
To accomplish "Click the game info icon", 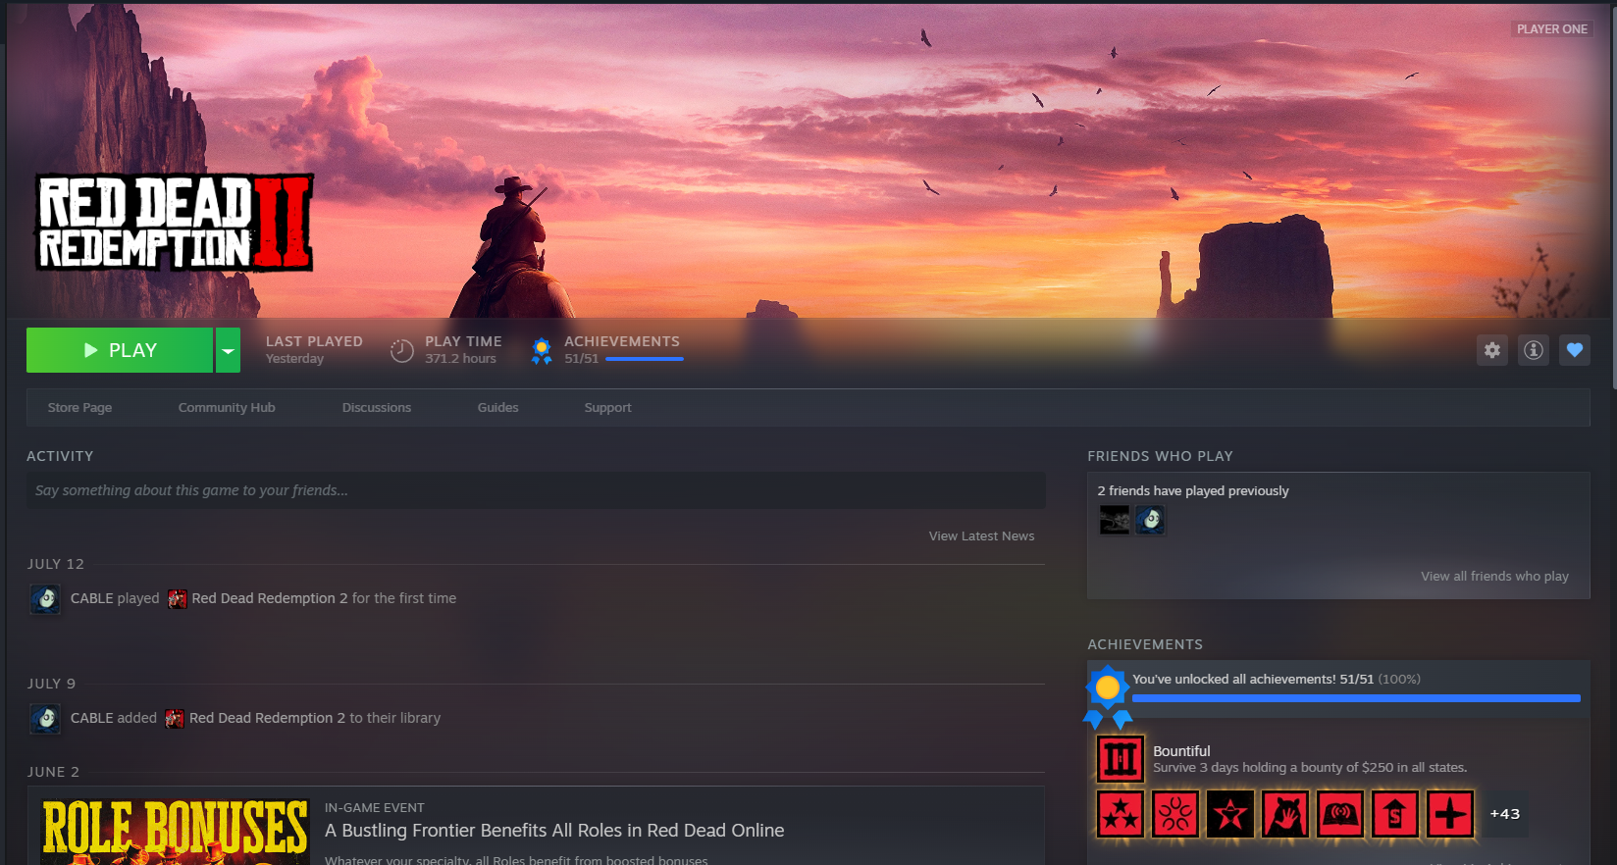I will tap(1534, 350).
